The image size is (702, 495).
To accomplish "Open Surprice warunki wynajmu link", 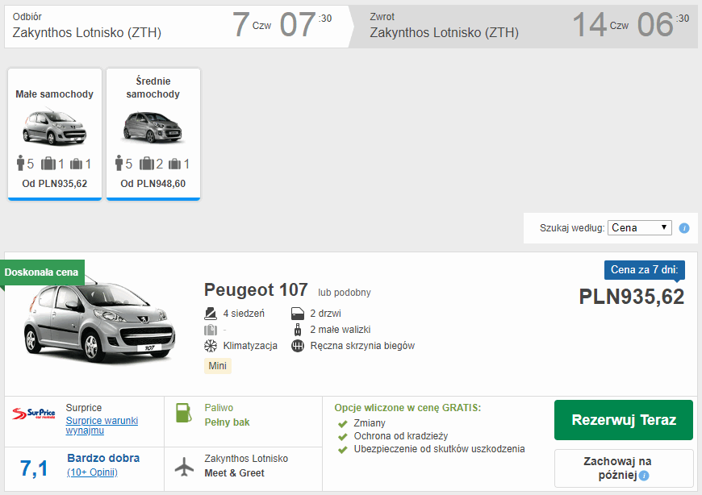I will coord(102,425).
